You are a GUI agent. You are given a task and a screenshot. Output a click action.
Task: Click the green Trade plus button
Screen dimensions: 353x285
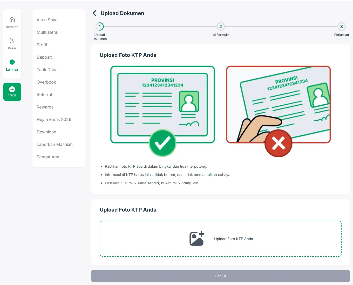coord(12,92)
